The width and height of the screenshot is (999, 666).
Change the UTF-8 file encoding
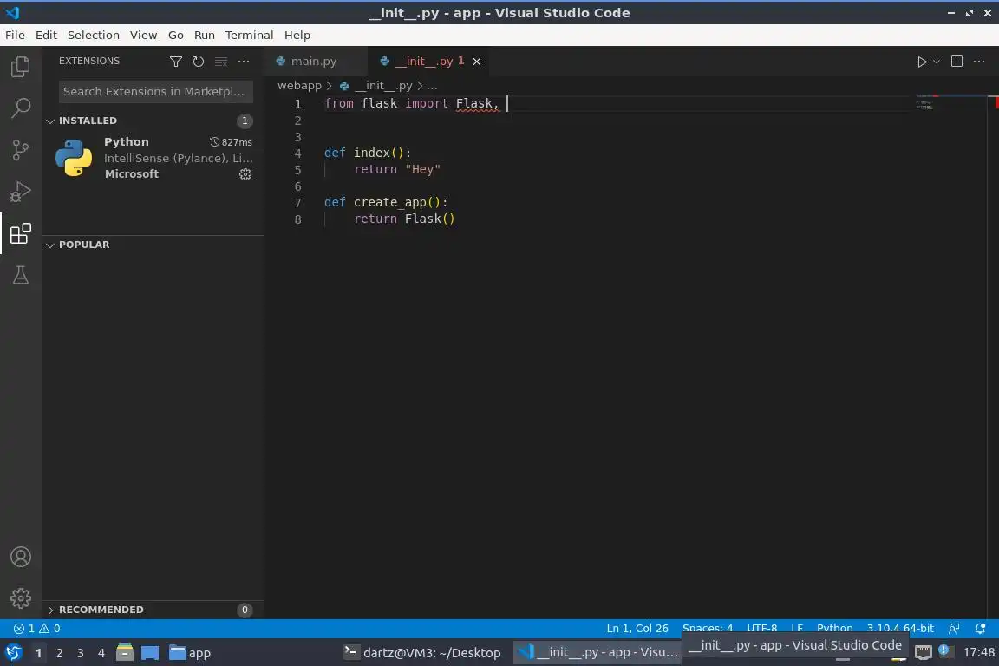(761, 629)
